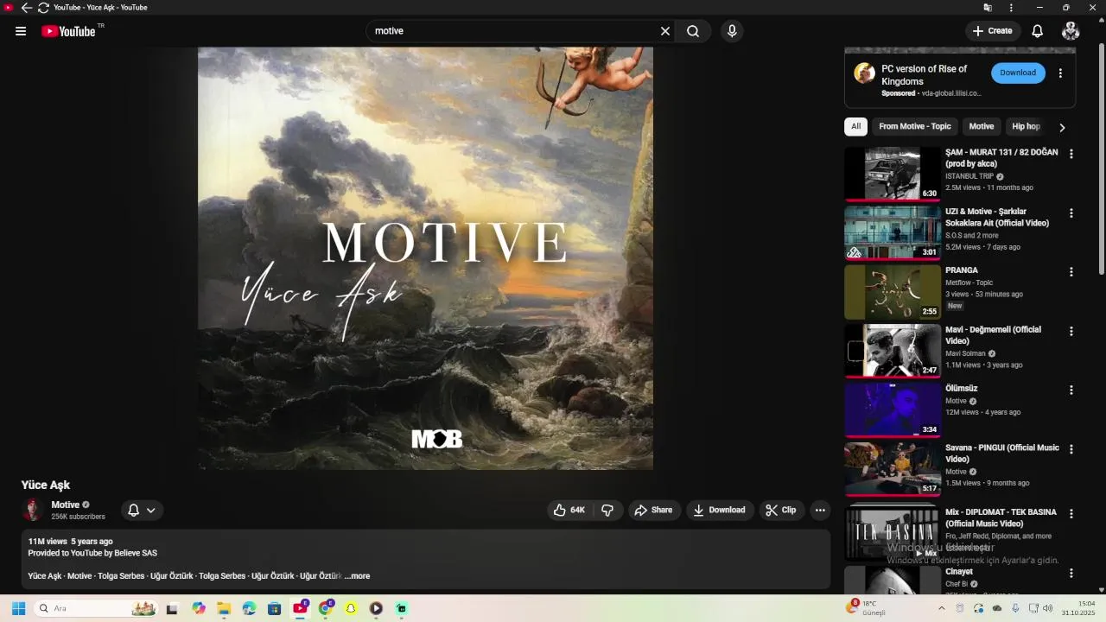The width and height of the screenshot is (1106, 622).
Task: Open options for Mavi - Değmemeli video
Action: [1071, 331]
